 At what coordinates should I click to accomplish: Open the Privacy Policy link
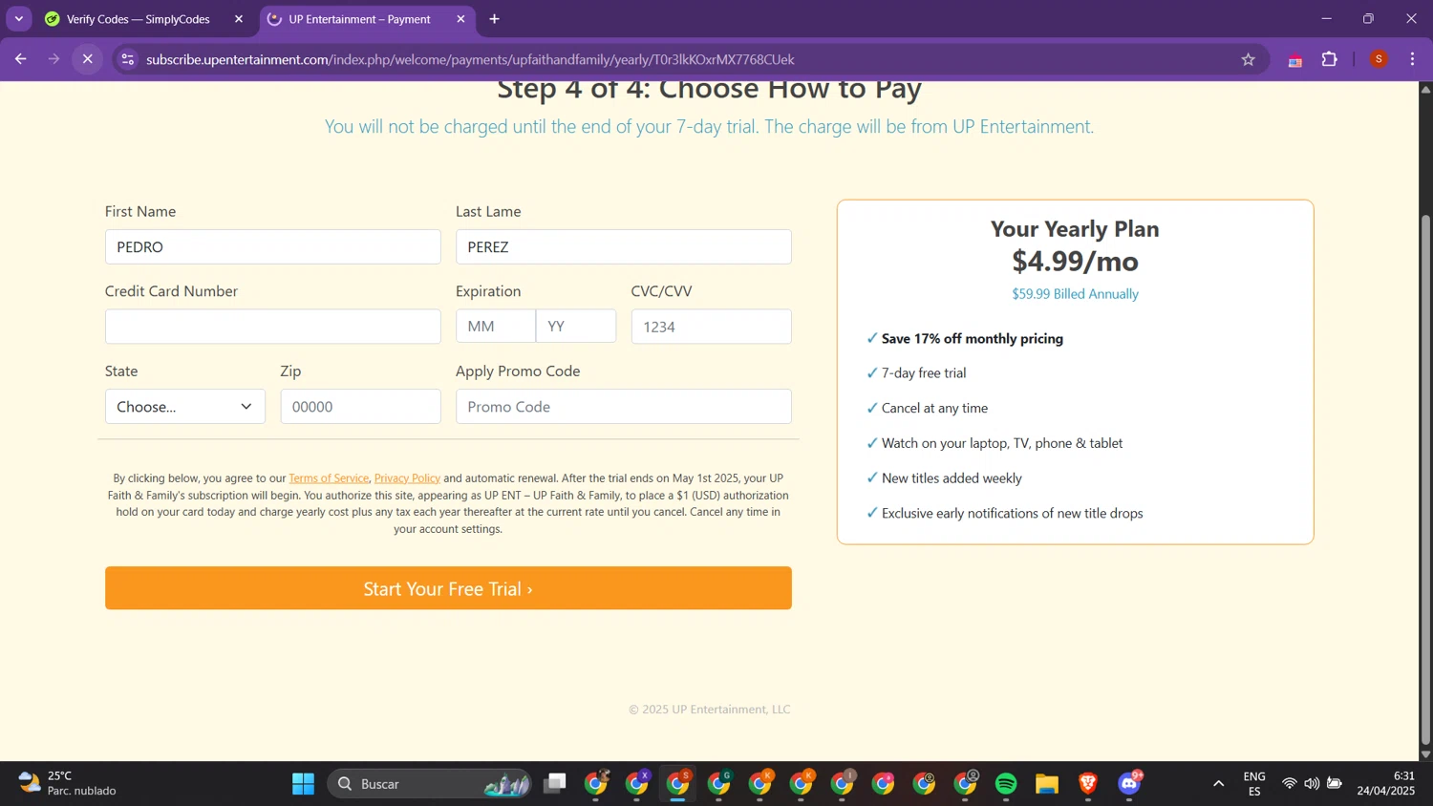pos(407,478)
